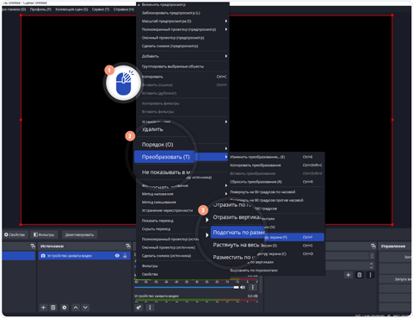This screenshot has width=413, height=318.
Task: Open Фильтры from the context menu bottom
Action: pyautogui.click(x=150, y=266)
